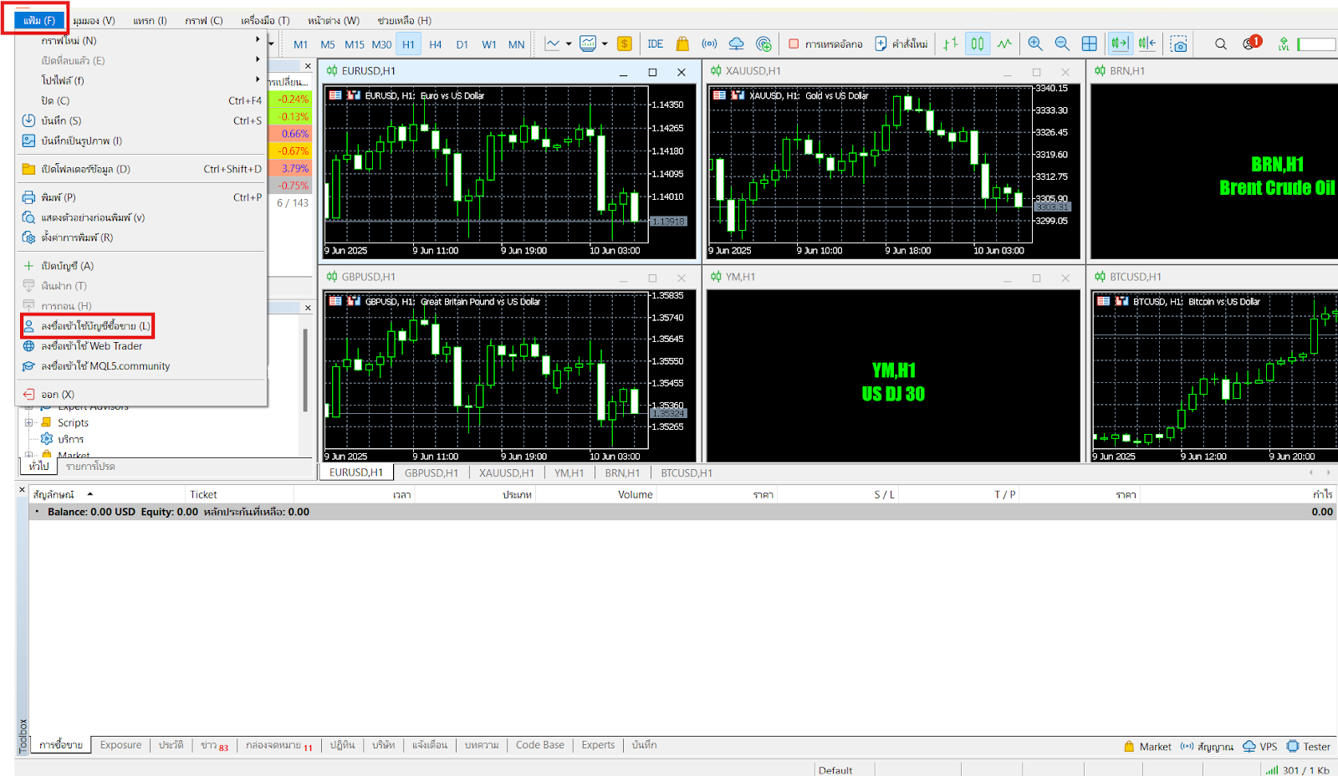Click the gold dollar sign toolbar icon
The image size is (1338, 776).
coord(625,44)
